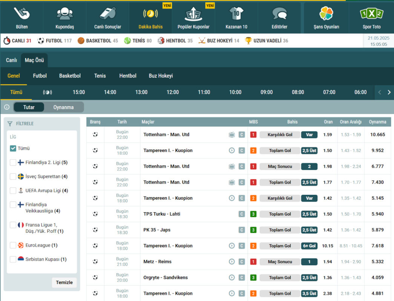This screenshot has width=394, height=301.
Task: Check Fransa Ligue 1 playoff filter
Action: point(13,225)
